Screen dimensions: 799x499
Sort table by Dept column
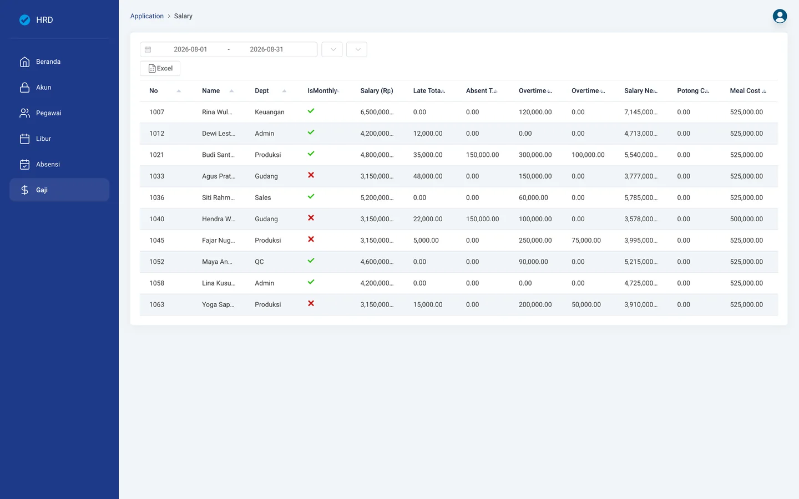[284, 91]
